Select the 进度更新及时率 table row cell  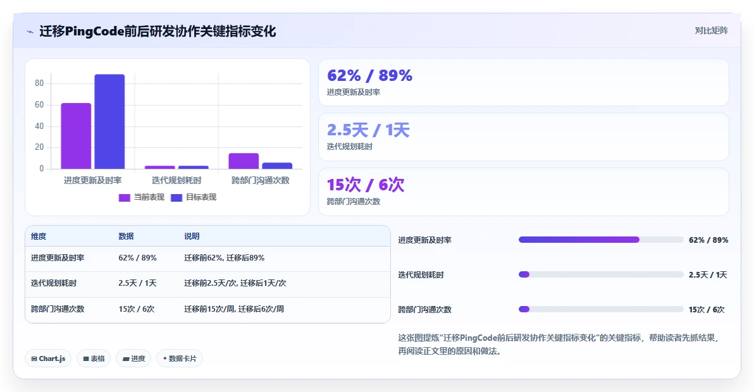click(58, 258)
